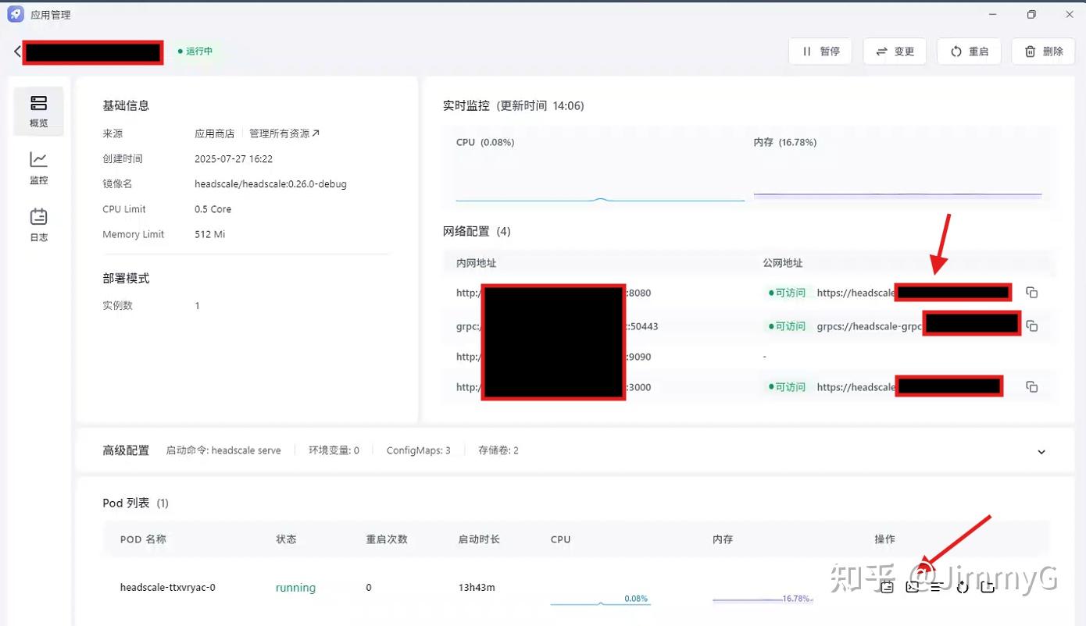Pause the application with 暂停 button
1086x626 pixels.
coord(820,51)
